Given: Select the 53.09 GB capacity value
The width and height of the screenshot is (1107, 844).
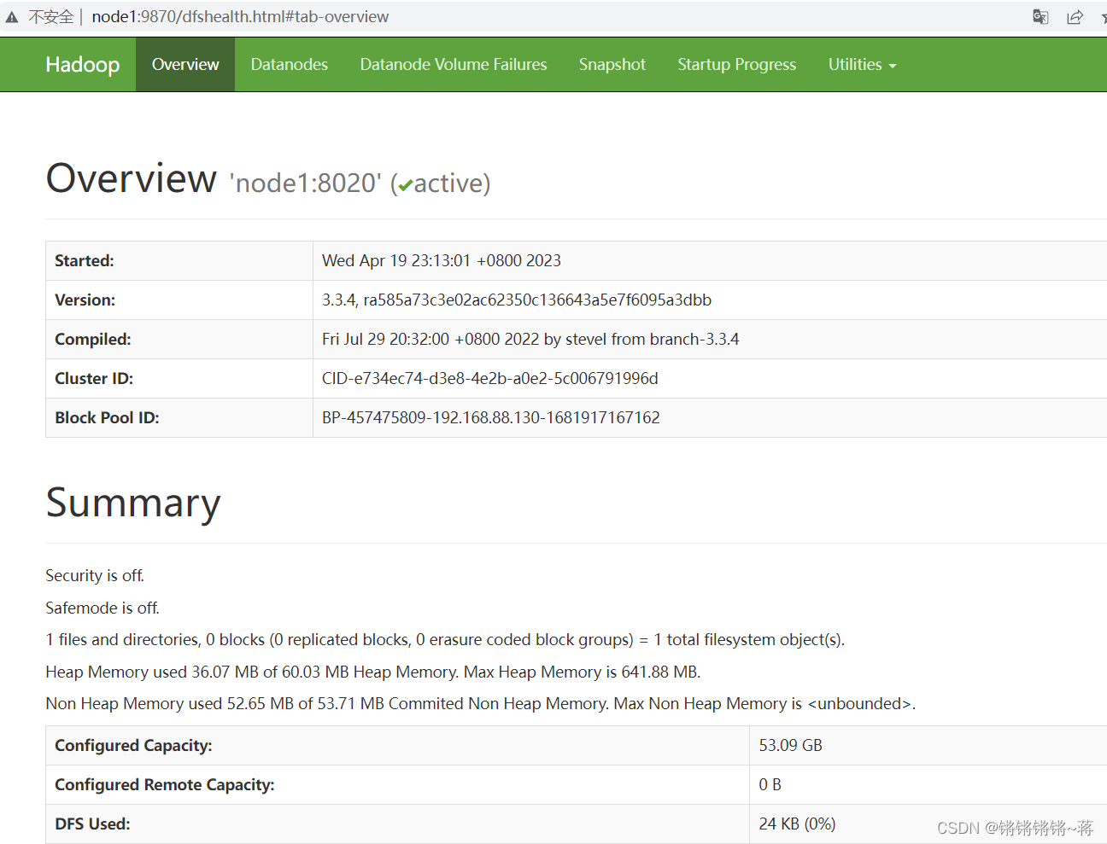Looking at the screenshot, I should coord(791,746).
